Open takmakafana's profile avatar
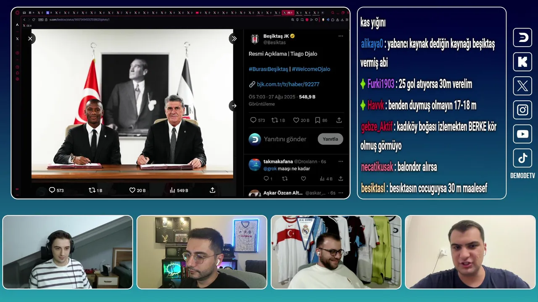This screenshot has height=302, width=538. pyautogui.click(x=255, y=164)
